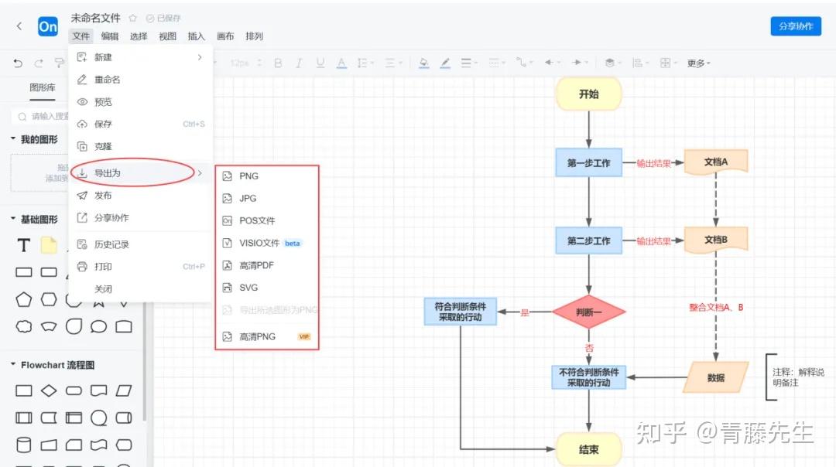Choose 发布 from the file menu
836x467 pixels.
pyautogui.click(x=141, y=196)
